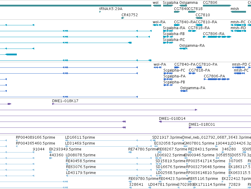Viewport: 251px width, 189px height.
Task: Select the mtsh-RC transcript label
Action: pos(238,22)
